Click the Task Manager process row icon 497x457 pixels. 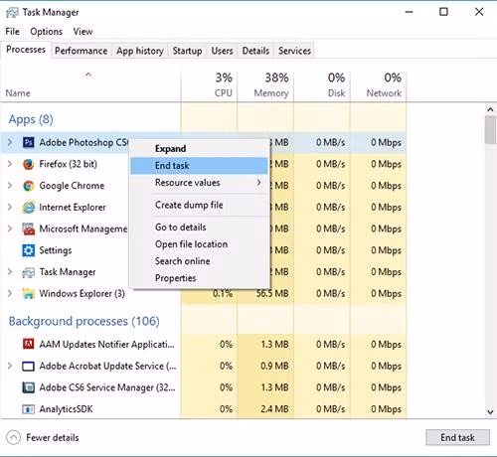click(28, 272)
